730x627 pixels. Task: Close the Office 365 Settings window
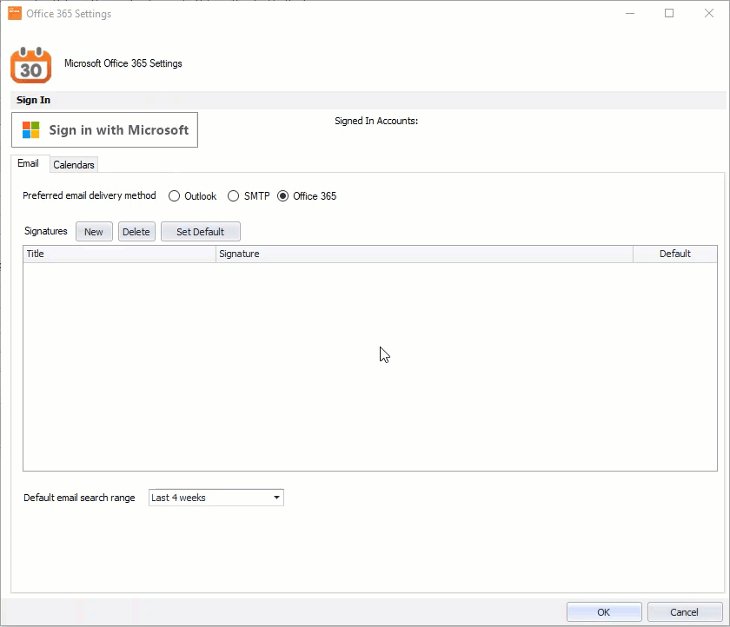(x=709, y=13)
